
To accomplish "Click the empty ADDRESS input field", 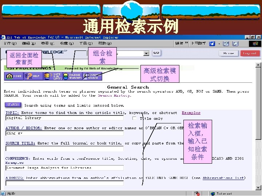I will pos(65,183).
